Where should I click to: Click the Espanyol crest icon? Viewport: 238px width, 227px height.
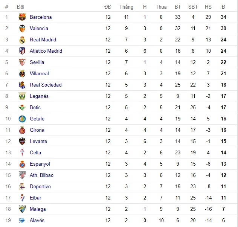[22, 164]
